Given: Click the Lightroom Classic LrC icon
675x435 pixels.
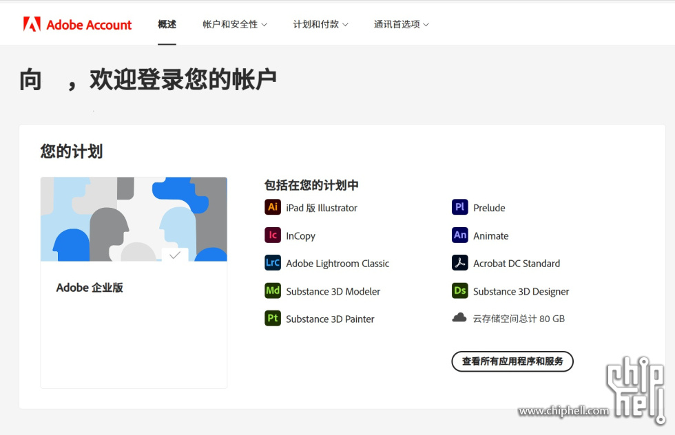Looking at the screenshot, I should point(273,262).
